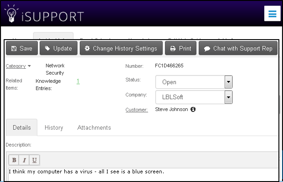Click the Steve Johnson customer name

(x=171, y=109)
